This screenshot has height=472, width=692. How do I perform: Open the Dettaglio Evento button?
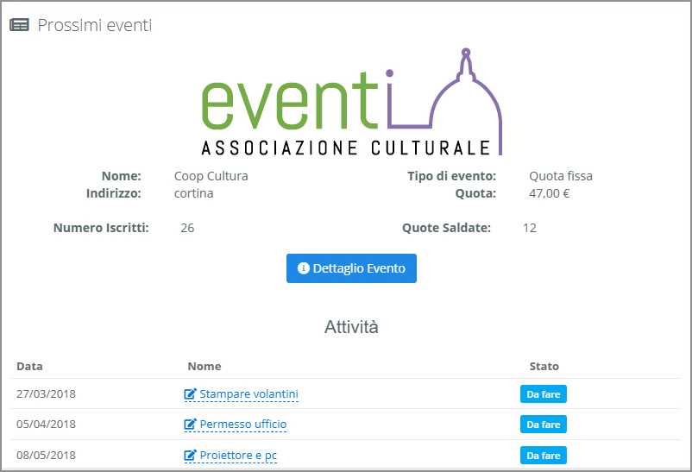[x=351, y=268]
